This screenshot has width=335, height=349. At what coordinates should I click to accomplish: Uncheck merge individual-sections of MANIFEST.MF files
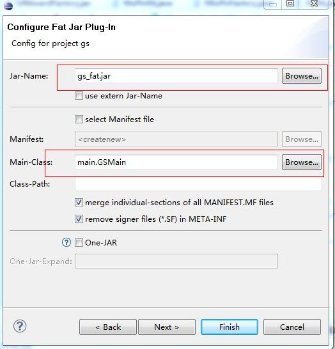(x=79, y=203)
